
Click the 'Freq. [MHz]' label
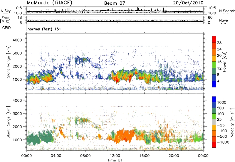6,20
